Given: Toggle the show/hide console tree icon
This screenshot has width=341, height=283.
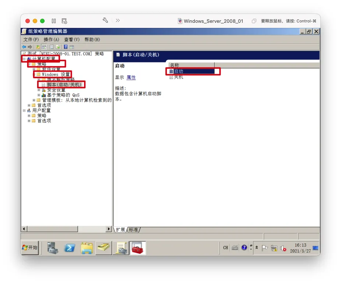Looking at the screenshot, I should 44,47.
